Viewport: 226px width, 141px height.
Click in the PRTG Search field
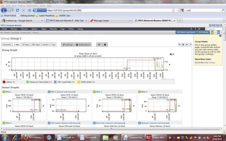[x=214, y=29]
